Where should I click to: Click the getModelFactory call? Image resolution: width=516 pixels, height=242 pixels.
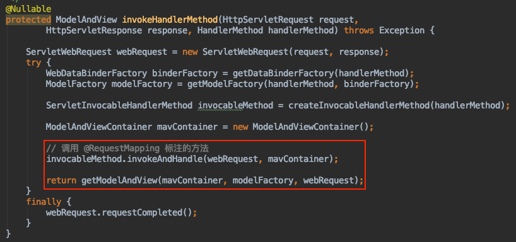(225, 84)
